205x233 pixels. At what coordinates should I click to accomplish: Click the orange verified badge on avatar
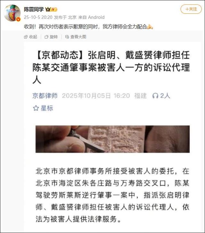coord(18,19)
